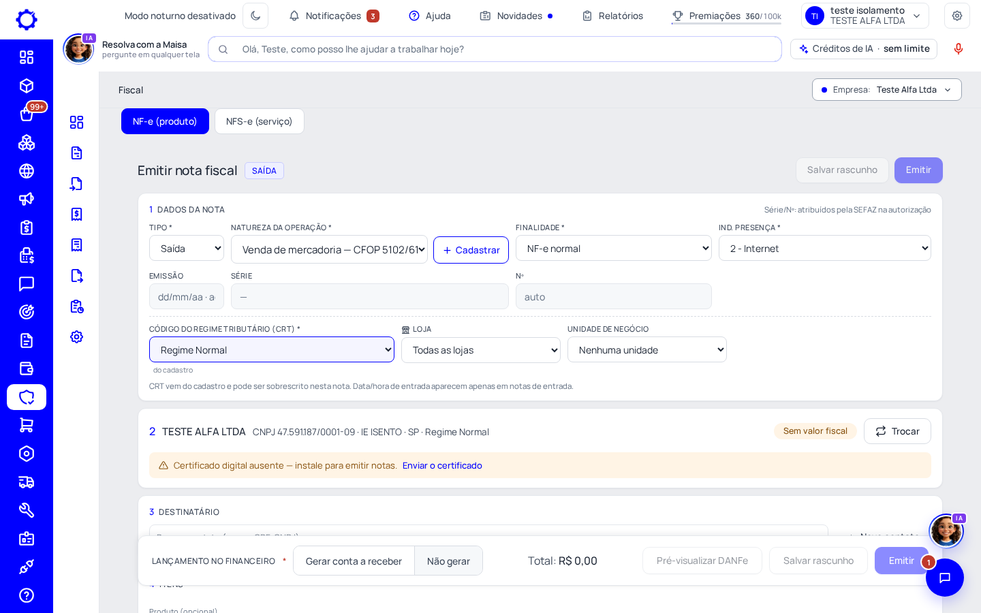Open the floating chat bubble button

945,578
